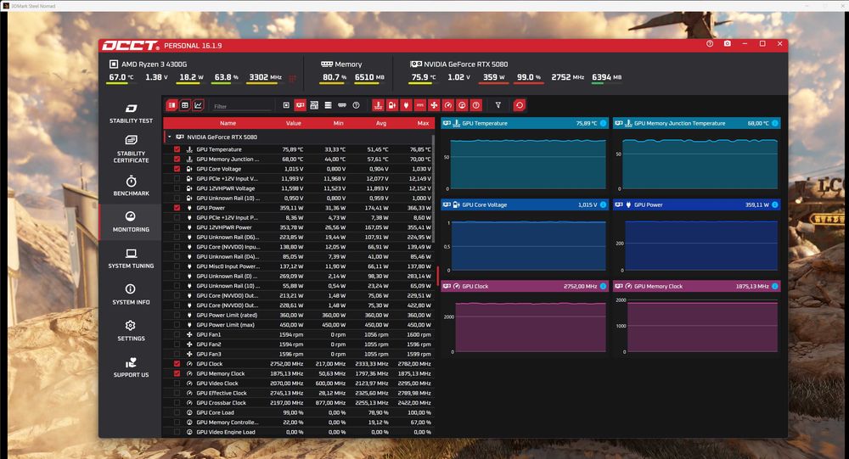Viewport: 849px width, 459px height.
Task: Open info for GPU Memory Junction Temperature graph
Action: click(775, 123)
